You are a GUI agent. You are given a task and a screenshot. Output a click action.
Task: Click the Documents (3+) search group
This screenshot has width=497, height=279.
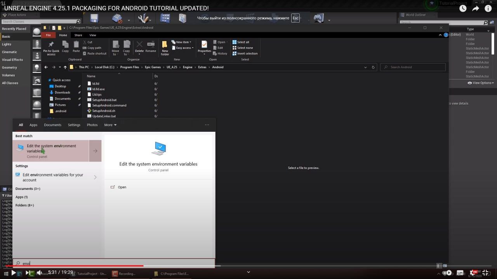tap(28, 189)
